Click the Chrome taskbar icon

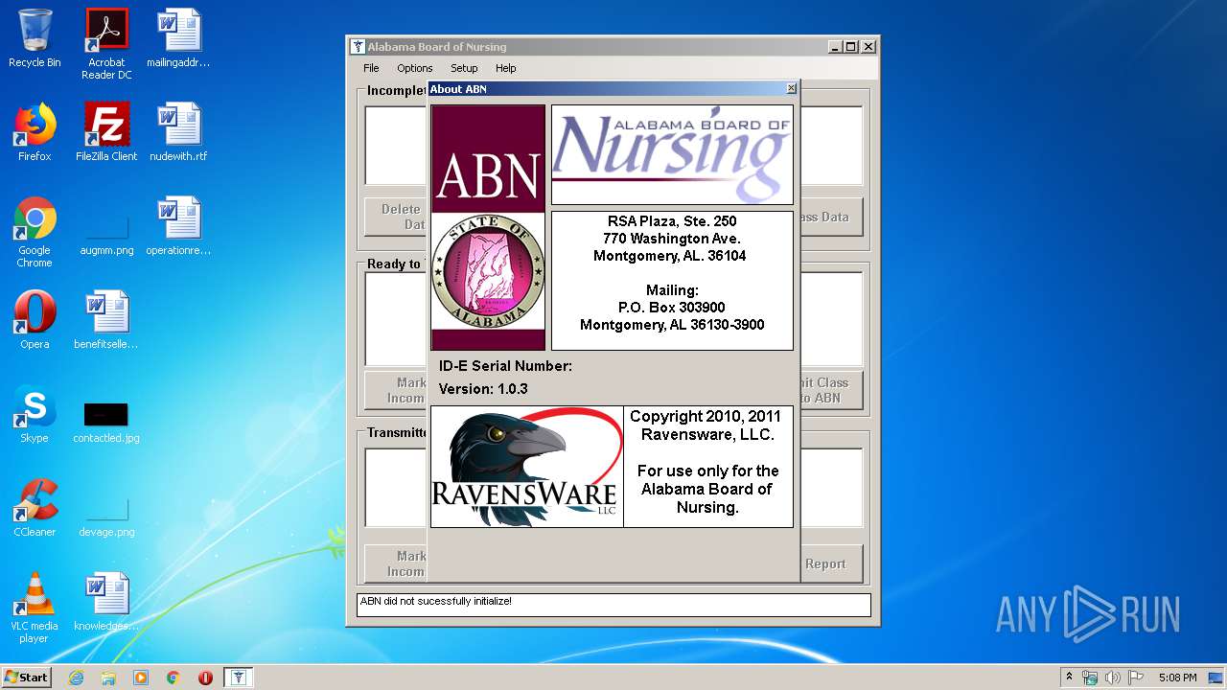click(x=174, y=678)
